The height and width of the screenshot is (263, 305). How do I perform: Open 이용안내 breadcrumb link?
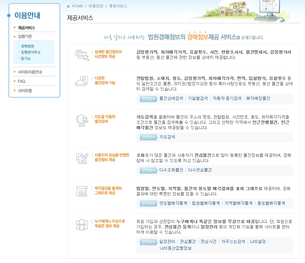pos(96,6)
